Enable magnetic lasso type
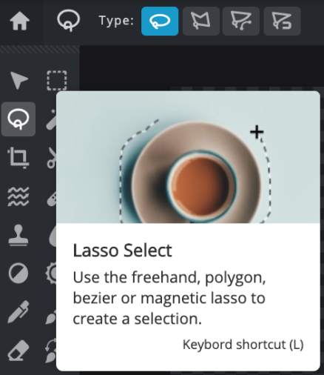 click(282, 21)
